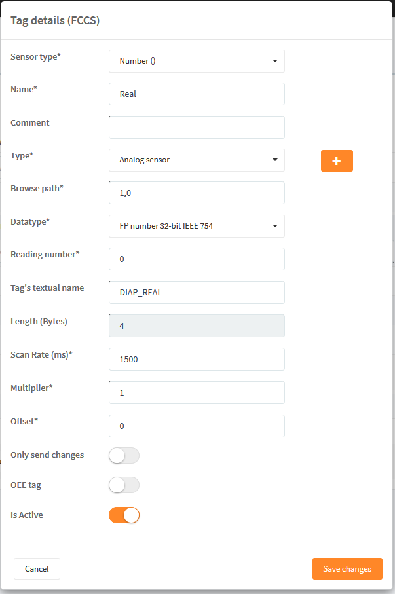Click the Tag's textual name field
395x594 pixels.
tap(197, 293)
